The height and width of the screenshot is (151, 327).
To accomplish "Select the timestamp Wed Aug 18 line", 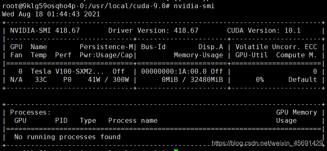I will click(51, 14).
